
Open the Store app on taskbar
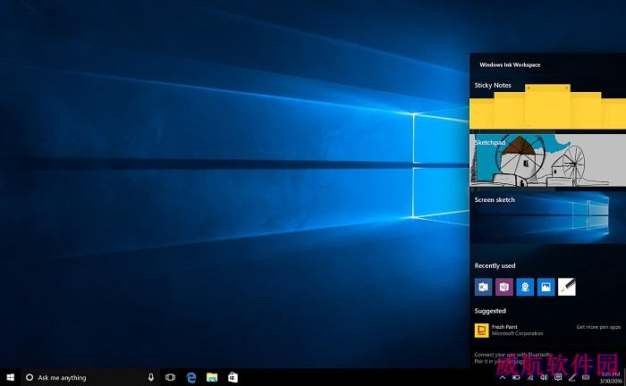tap(233, 377)
